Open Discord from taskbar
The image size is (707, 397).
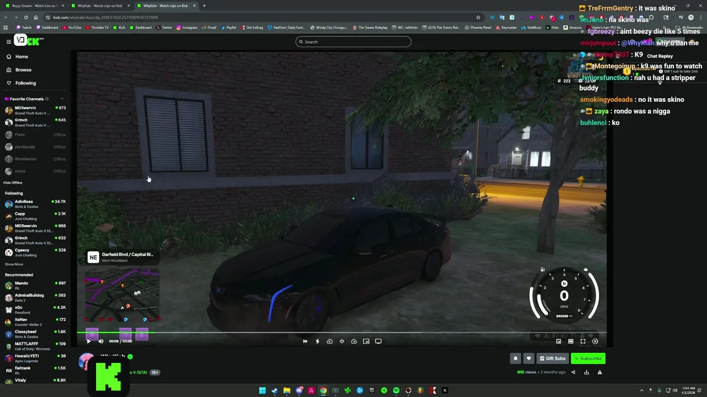click(299, 390)
